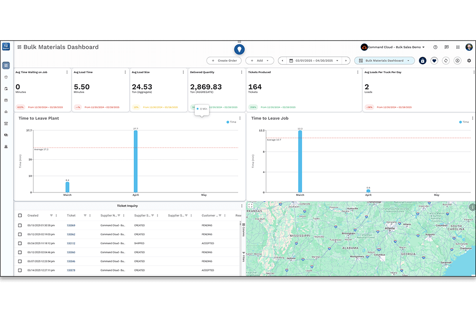
Task: Click the heart favorite icon
Action: pyautogui.click(x=434, y=61)
